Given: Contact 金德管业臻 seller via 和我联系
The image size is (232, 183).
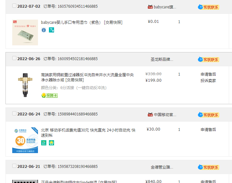Looking at the screenshot, I should point(209,167).
